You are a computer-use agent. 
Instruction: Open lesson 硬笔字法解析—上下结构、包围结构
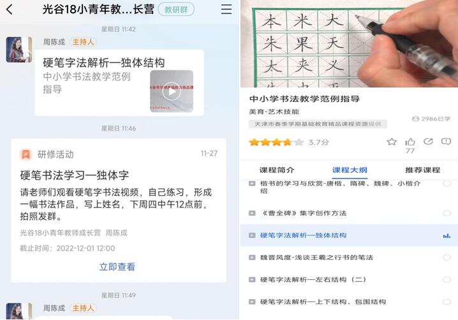pos(323,302)
